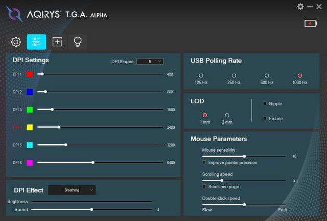
Task: Click the 400 DPI value
Action: pos(170,74)
